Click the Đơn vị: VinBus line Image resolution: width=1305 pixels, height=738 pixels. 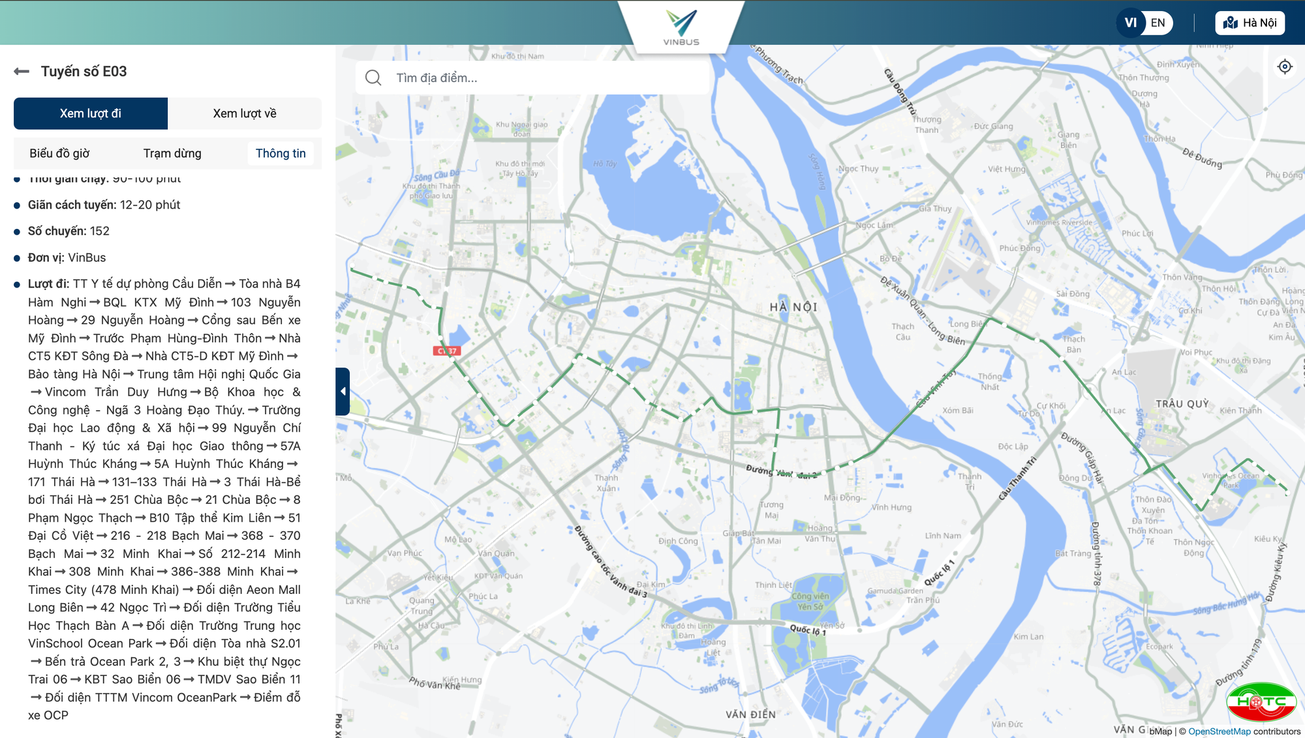tap(67, 258)
